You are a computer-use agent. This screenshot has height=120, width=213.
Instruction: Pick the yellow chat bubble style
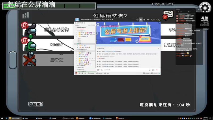pyautogui.click(x=128, y=39)
